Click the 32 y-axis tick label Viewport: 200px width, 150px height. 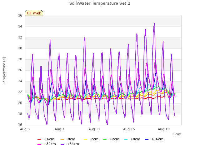tap(20, 37)
